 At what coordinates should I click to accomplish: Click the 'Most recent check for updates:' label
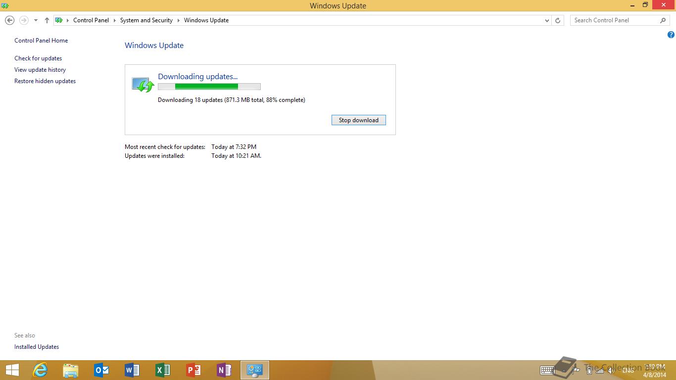tap(165, 147)
